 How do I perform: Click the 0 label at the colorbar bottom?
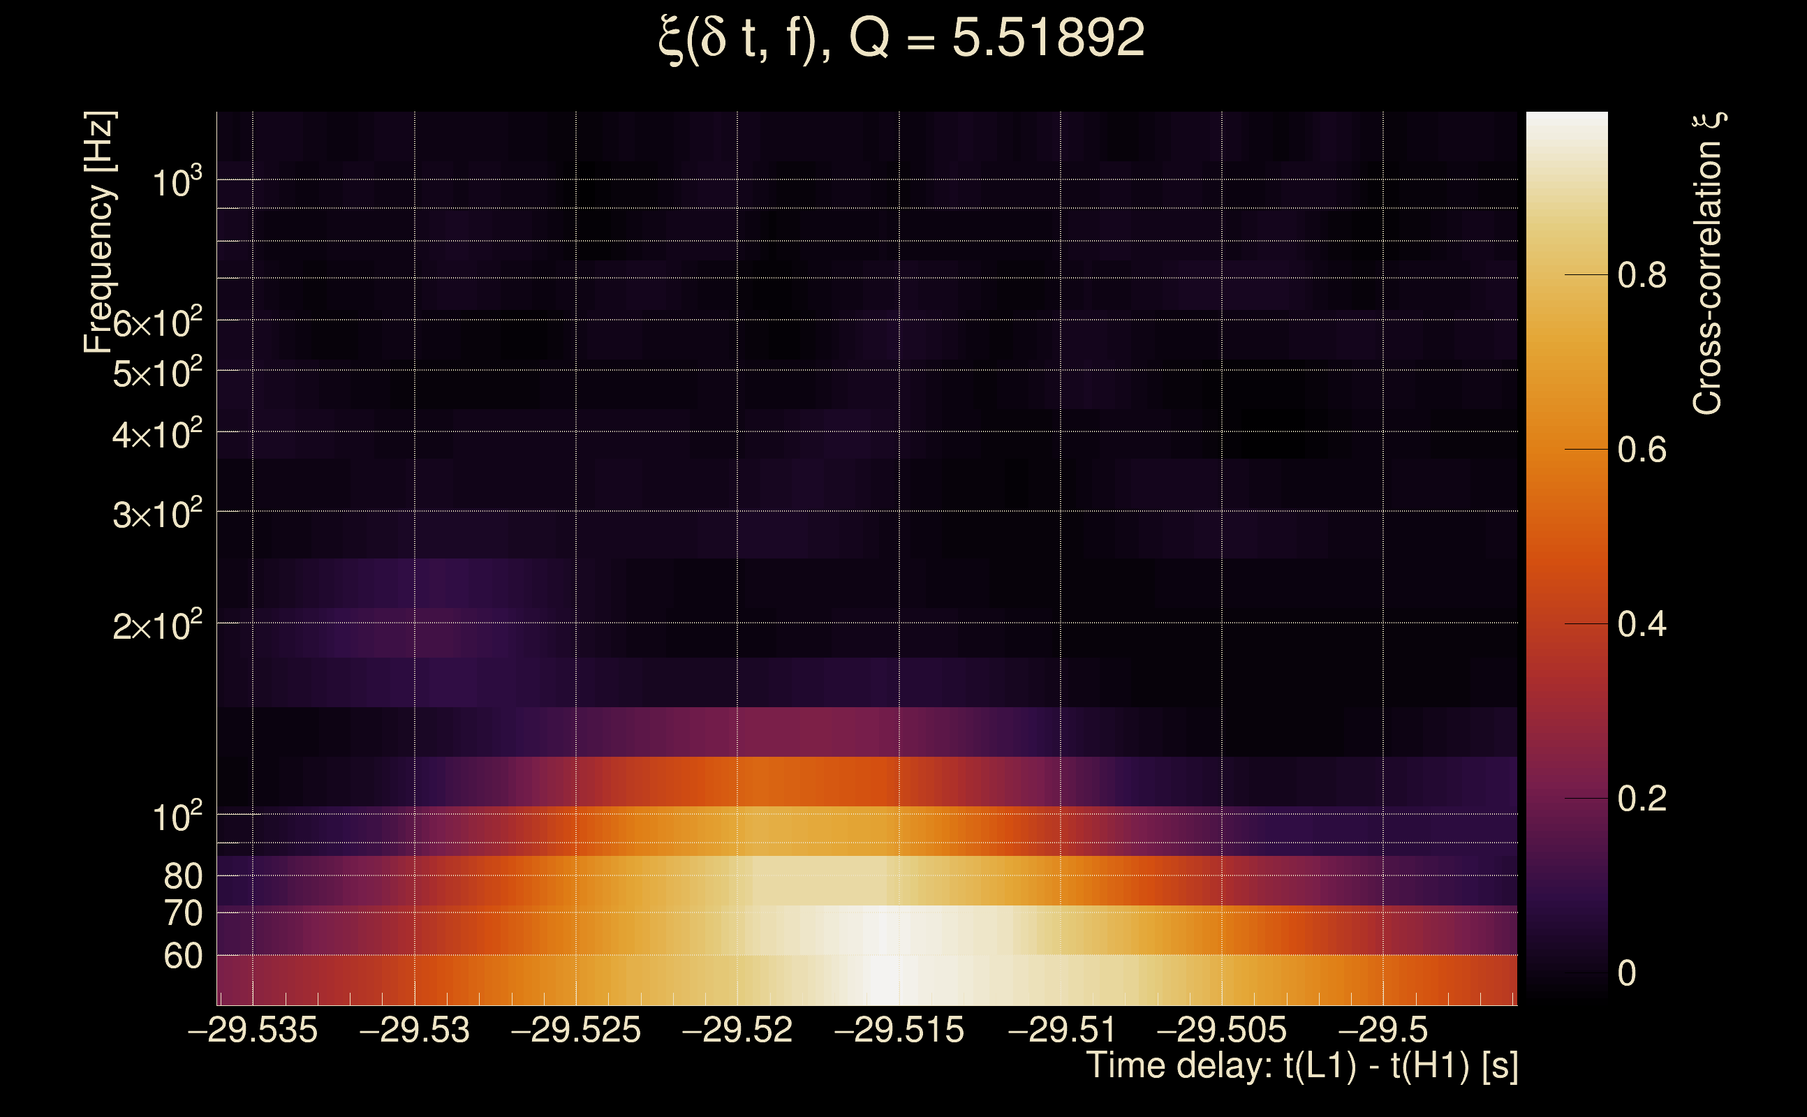pyautogui.click(x=1627, y=973)
